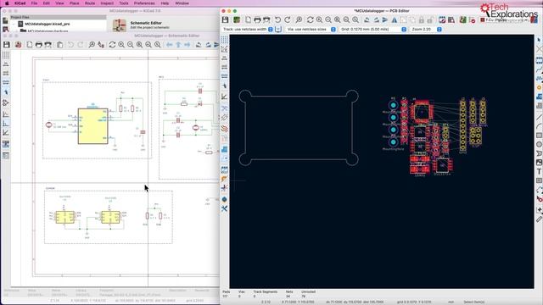Open Via netclass sizes dropdown
Screen dimensions: 543x305
point(311,30)
